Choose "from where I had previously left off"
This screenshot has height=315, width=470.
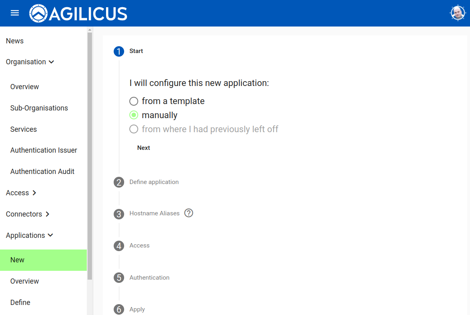click(134, 129)
